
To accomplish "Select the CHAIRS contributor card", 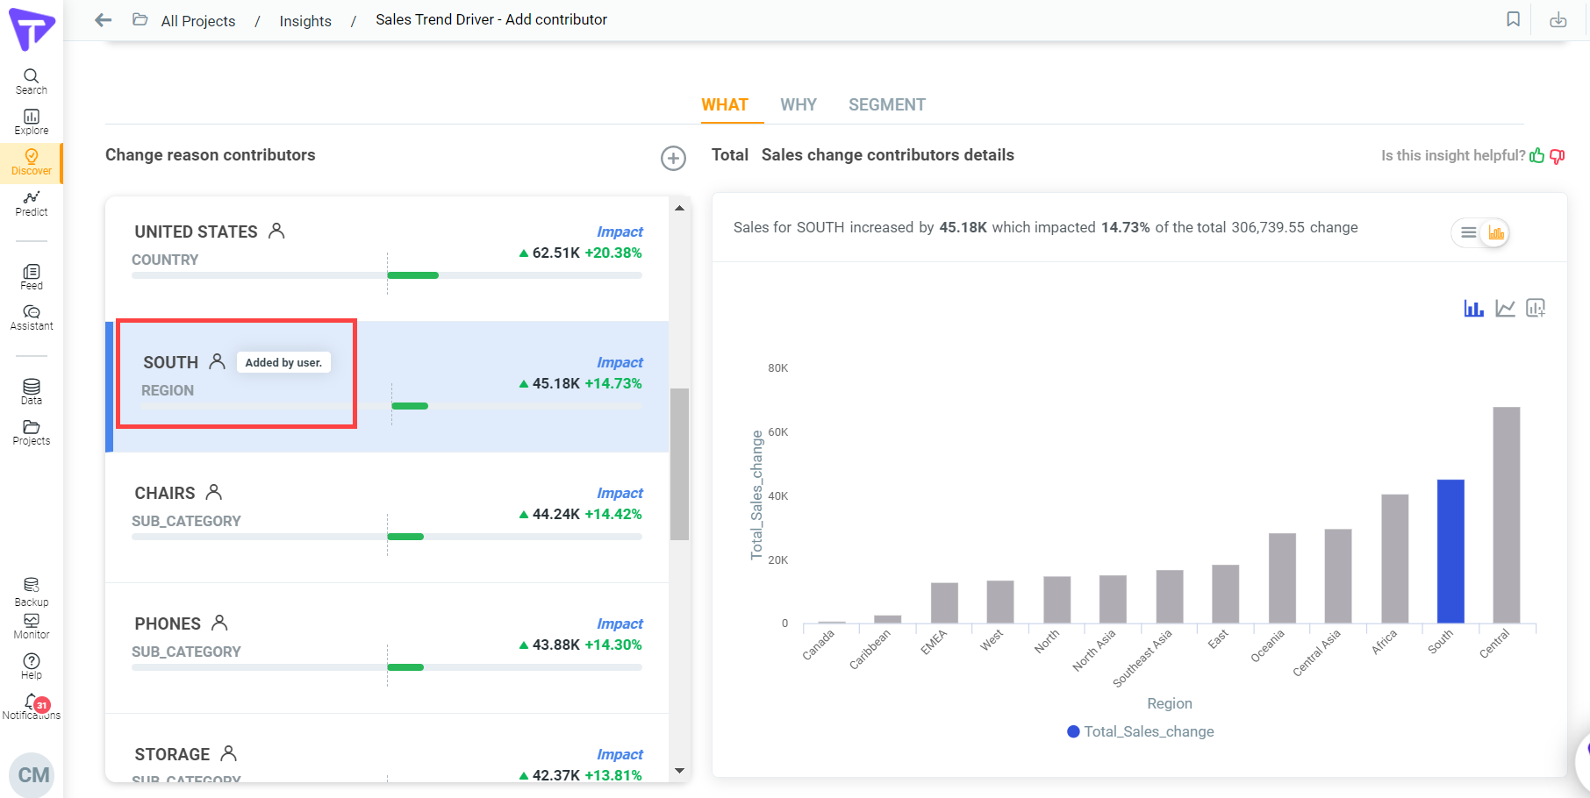I will pyautogui.click(x=387, y=517).
